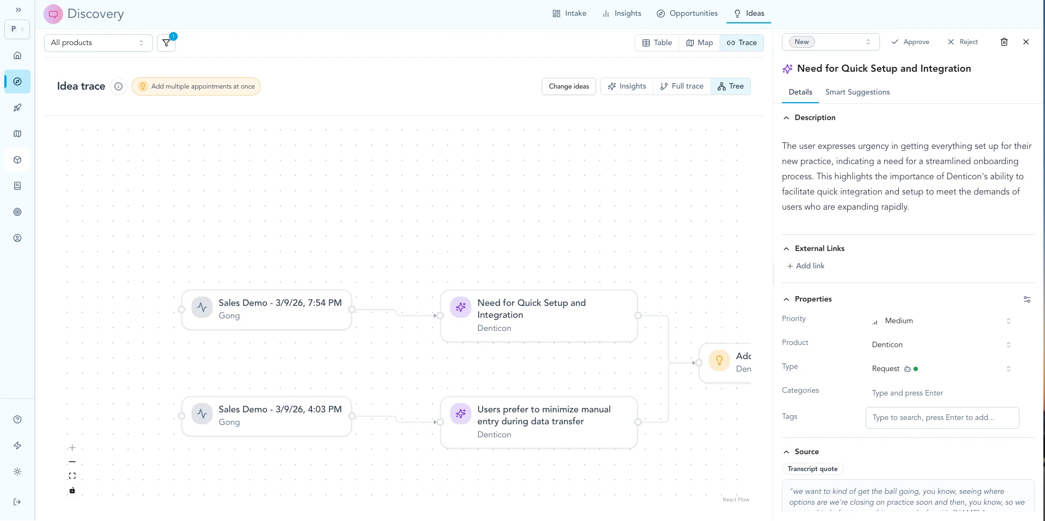
Task: Select Need for Quick Setup node
Action: pos(539,316)
